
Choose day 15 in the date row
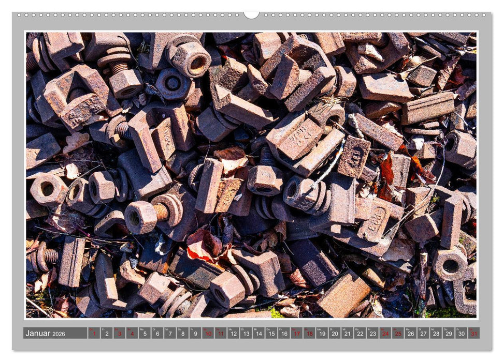271,334
